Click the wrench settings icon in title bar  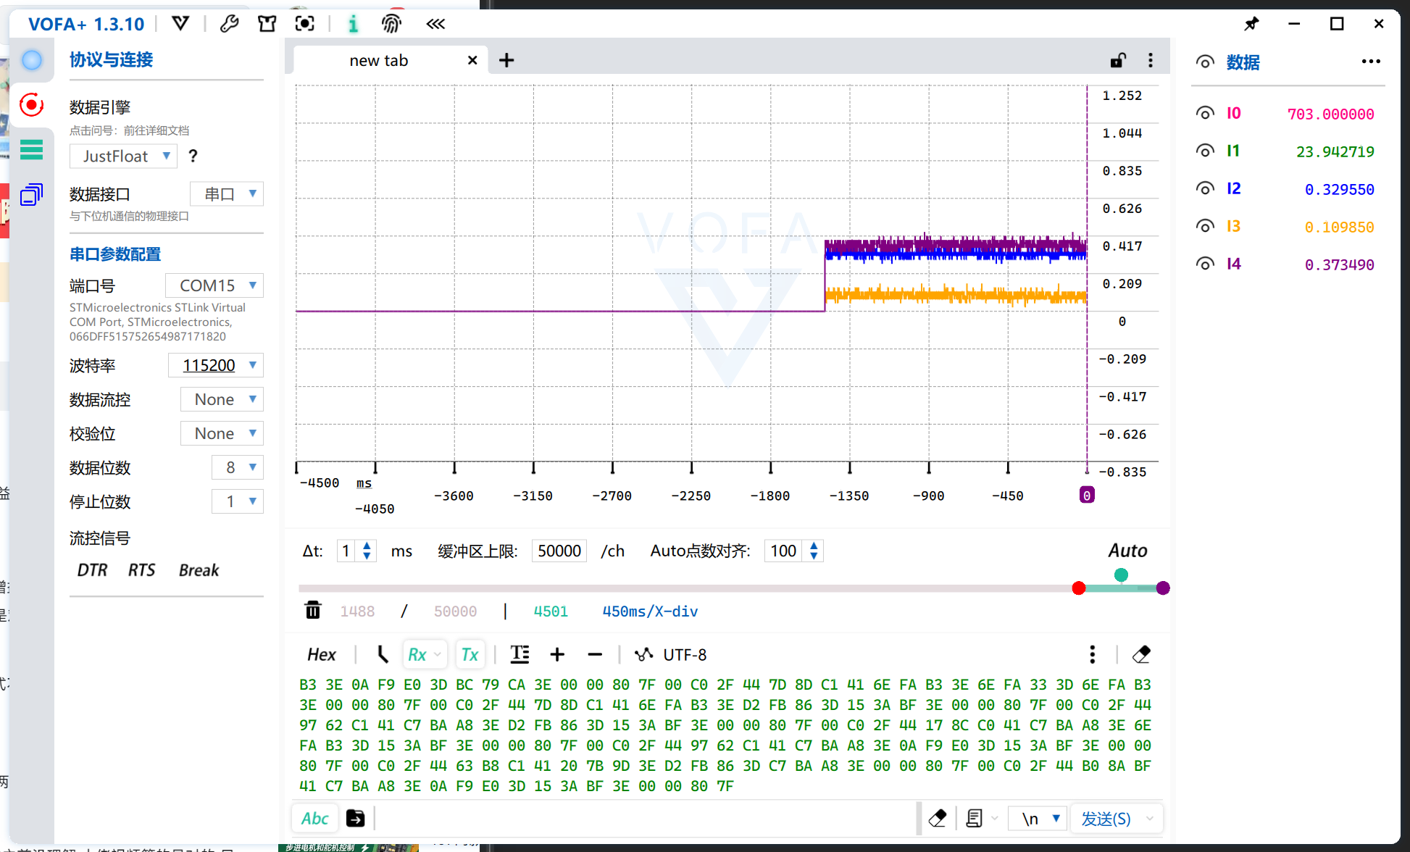[230, 24]
